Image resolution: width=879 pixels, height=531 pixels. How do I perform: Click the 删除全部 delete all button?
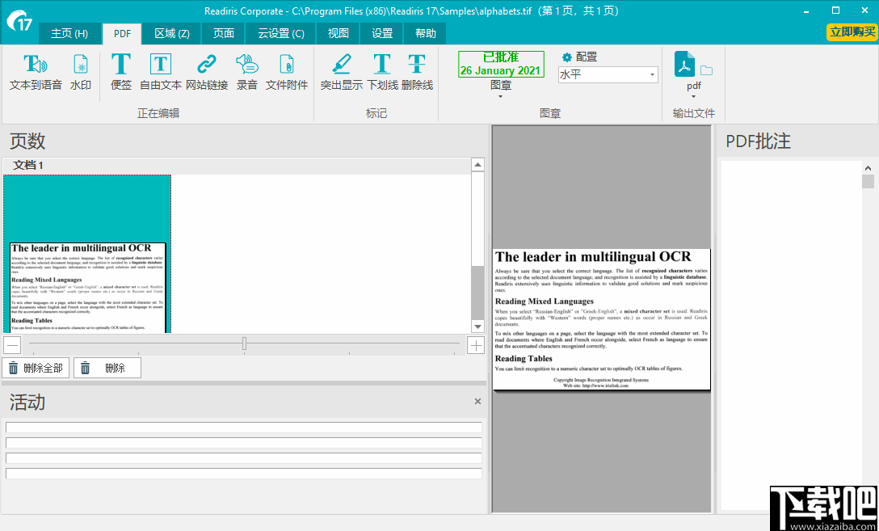click(x=36, y=369)
